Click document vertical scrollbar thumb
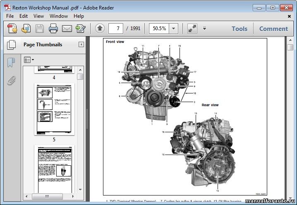The width and height of the screenshot is (297, 205). [290, 47]
